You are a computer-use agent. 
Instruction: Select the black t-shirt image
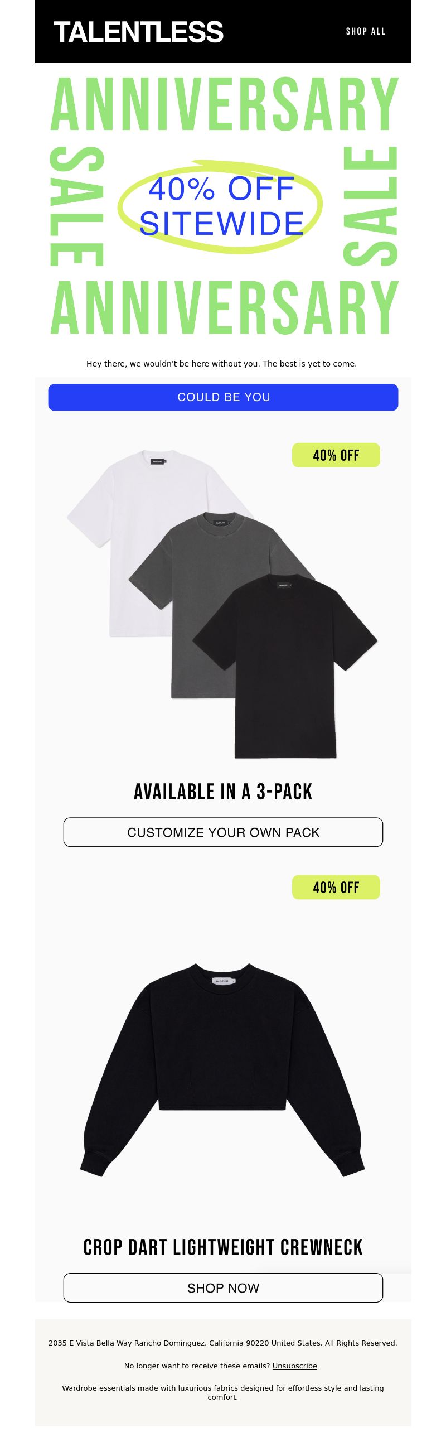(285, 666)
